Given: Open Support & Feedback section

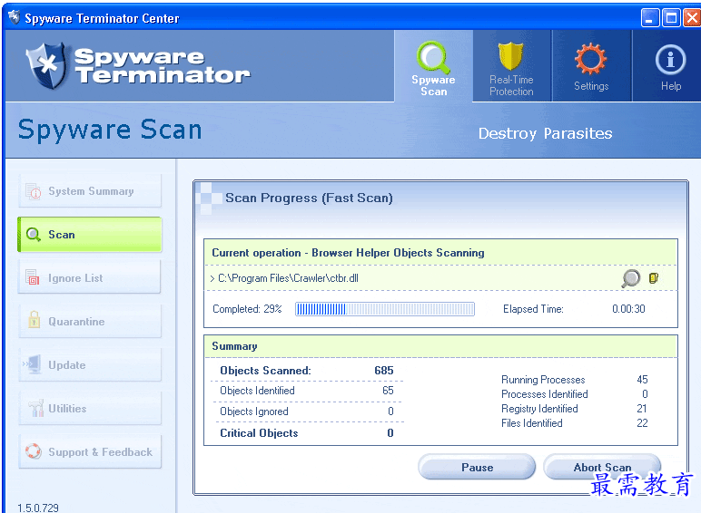Looking at the screenshot, I should pyautogui.click(x=90, y=452).
